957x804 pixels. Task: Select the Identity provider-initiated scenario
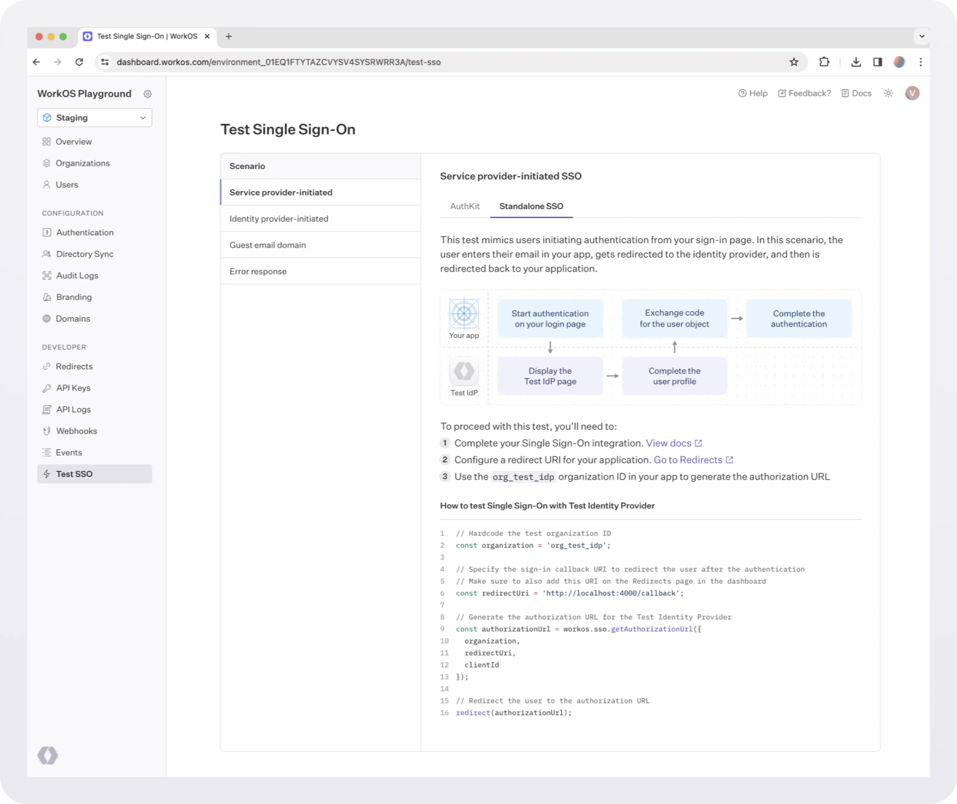pos(320,219)
